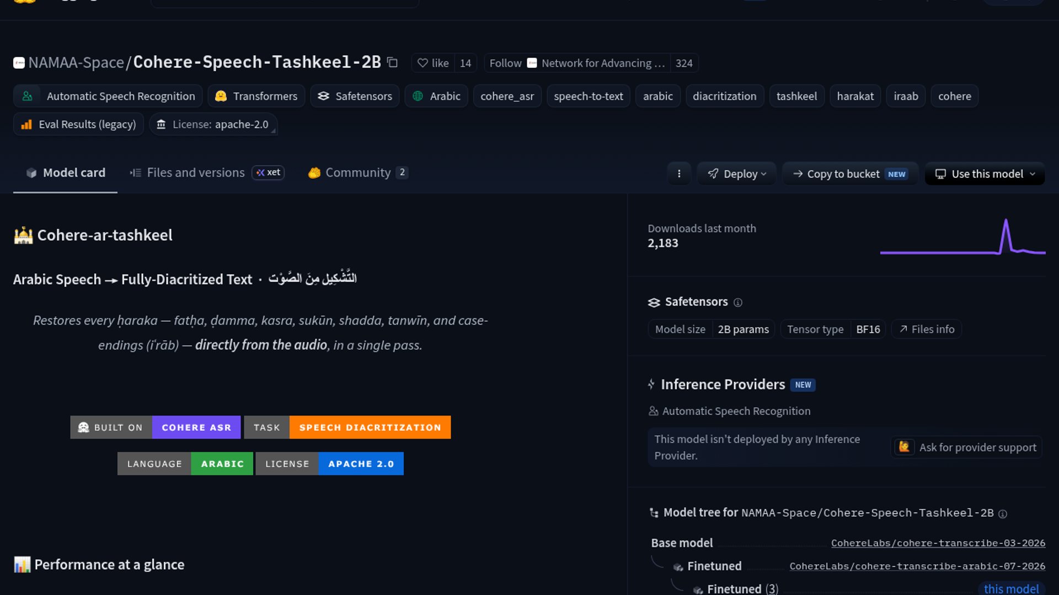Open Eval Results (legacy) tag
Screen dimensions: 1059x595
point(78,125)
